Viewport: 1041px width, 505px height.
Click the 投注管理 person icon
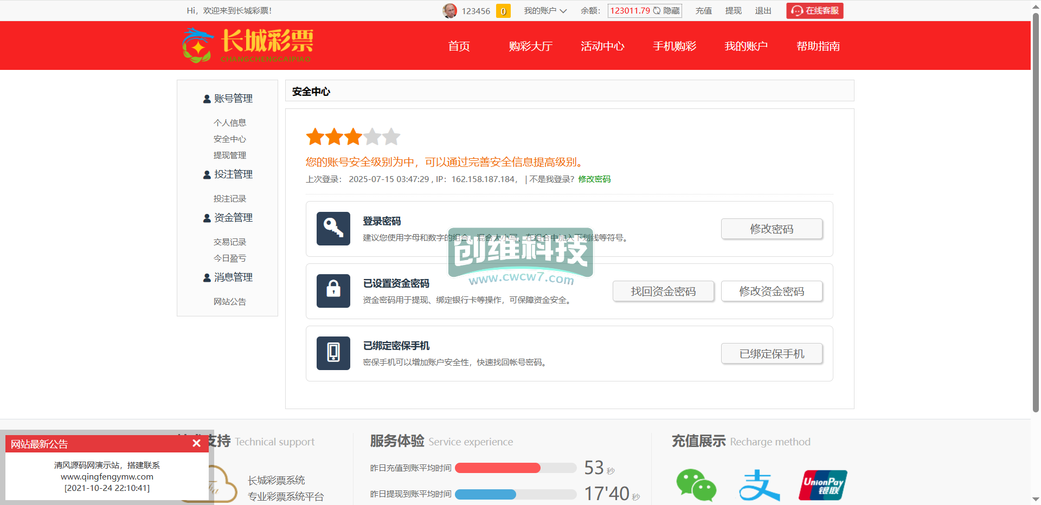pos(207,174)
